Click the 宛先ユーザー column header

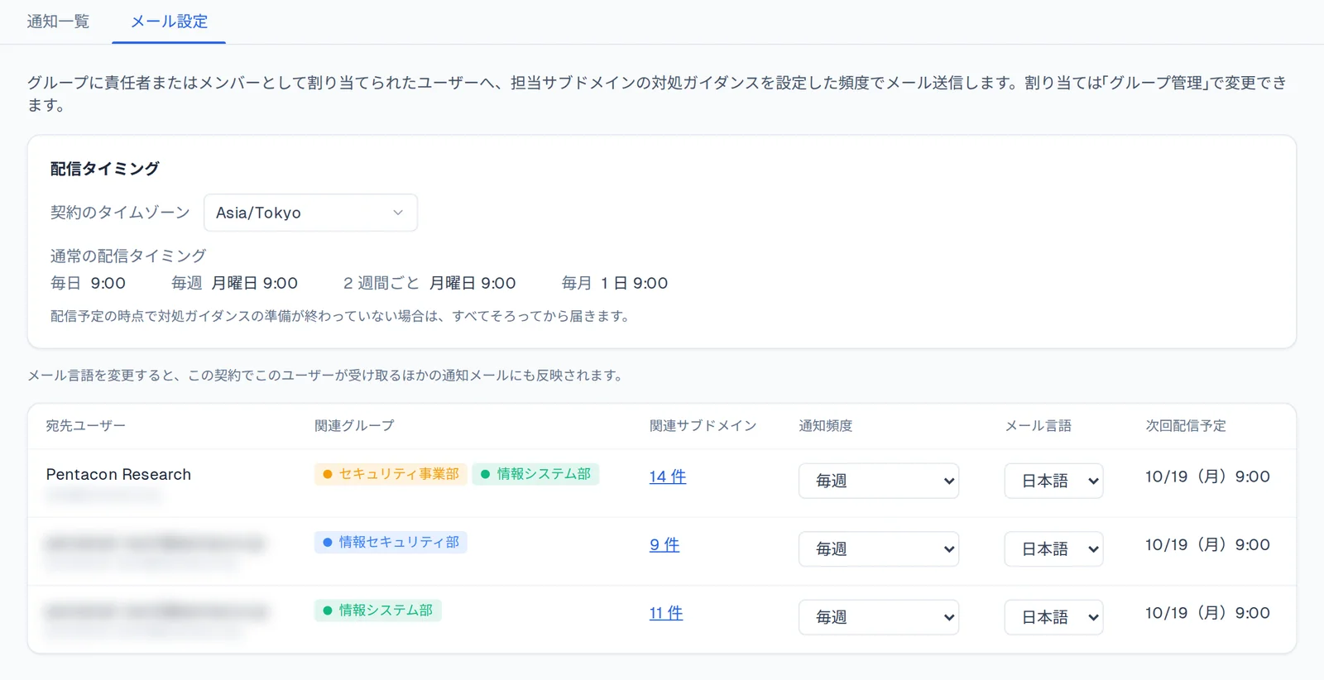pos(86,426)
